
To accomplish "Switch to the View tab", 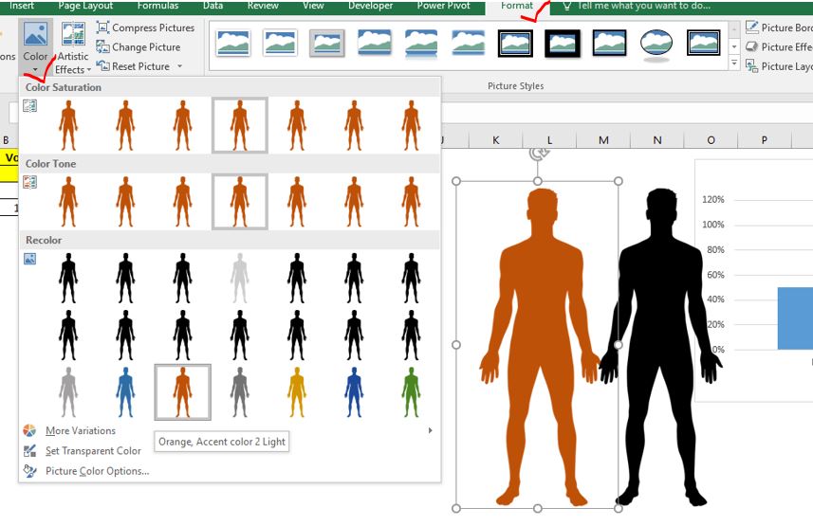I will tap(313, 6).
